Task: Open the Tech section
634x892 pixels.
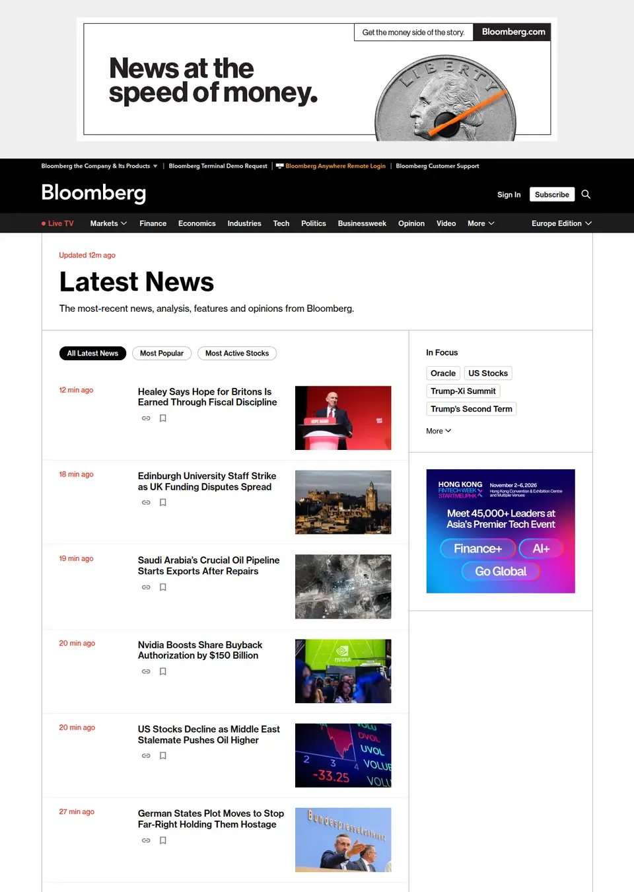Action: [x=281, y=223]
